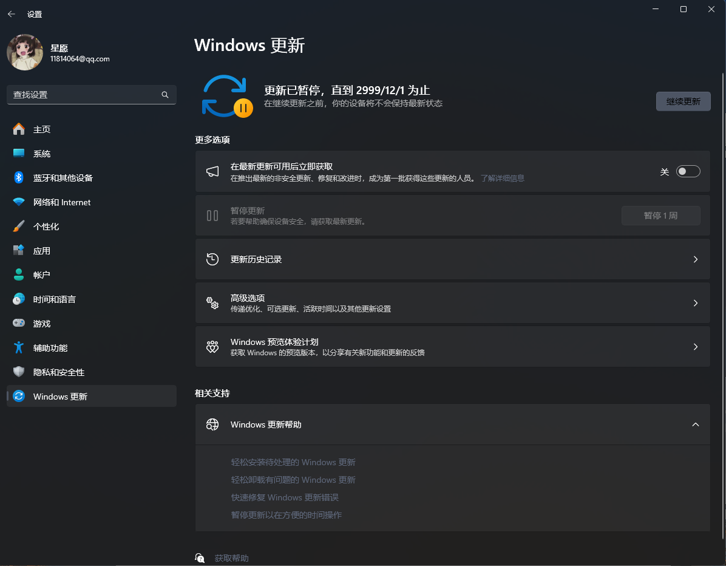Click the 隐私和安全性 shield icon
The height and width of the screenshot is (566, 726).
click(x=19, y=372)
